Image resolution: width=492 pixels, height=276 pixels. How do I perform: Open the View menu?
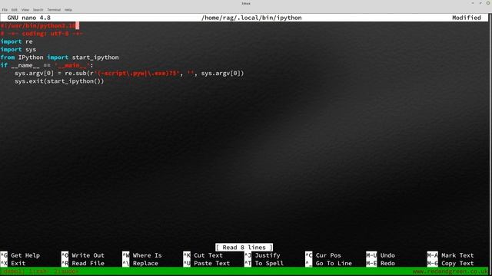25,10
